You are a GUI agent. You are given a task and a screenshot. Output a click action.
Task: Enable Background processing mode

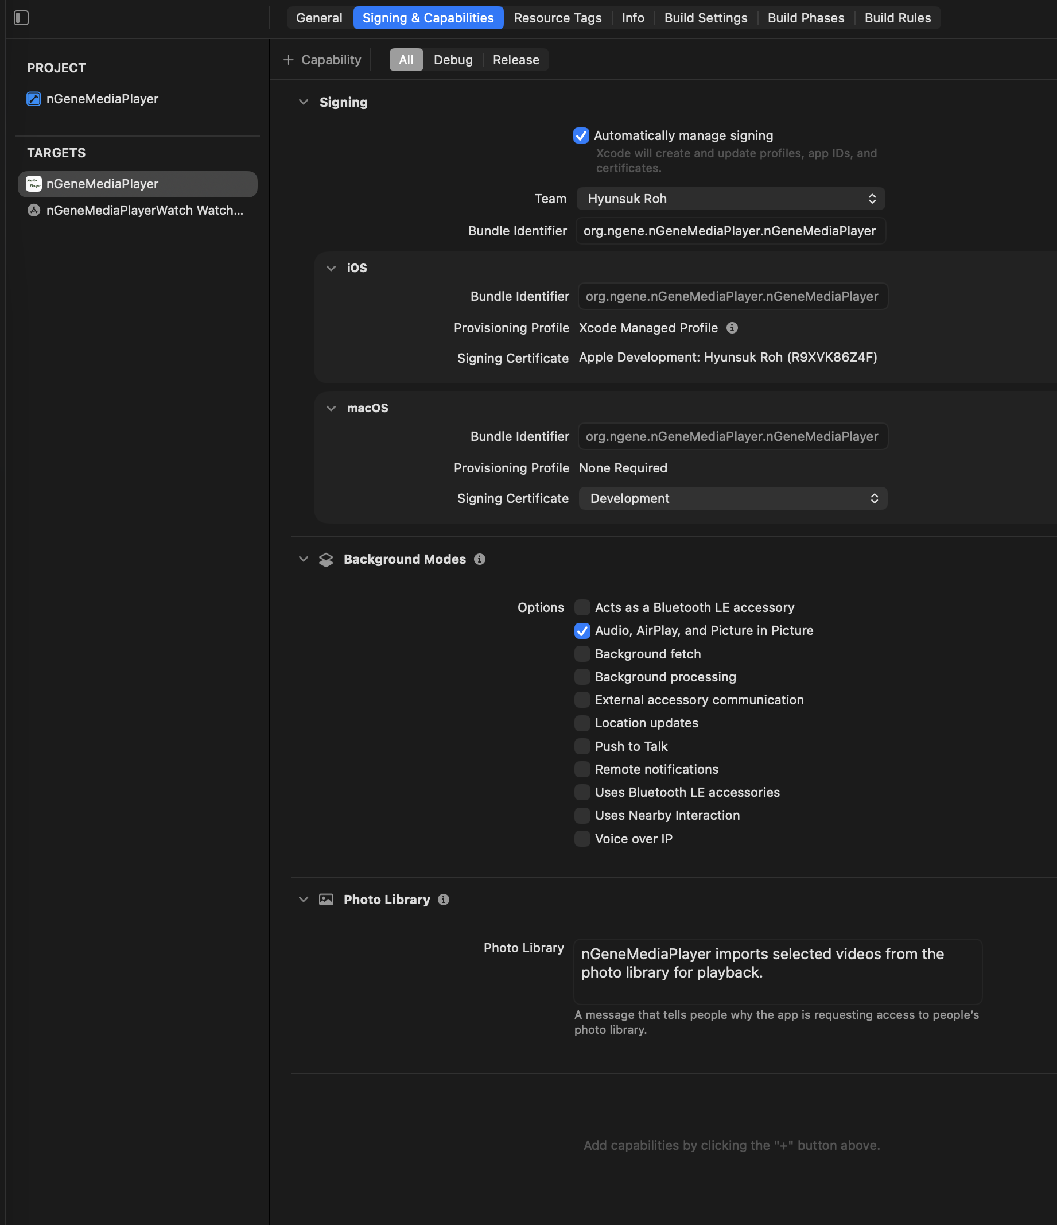pyautogui.click(x=582, y=677)
